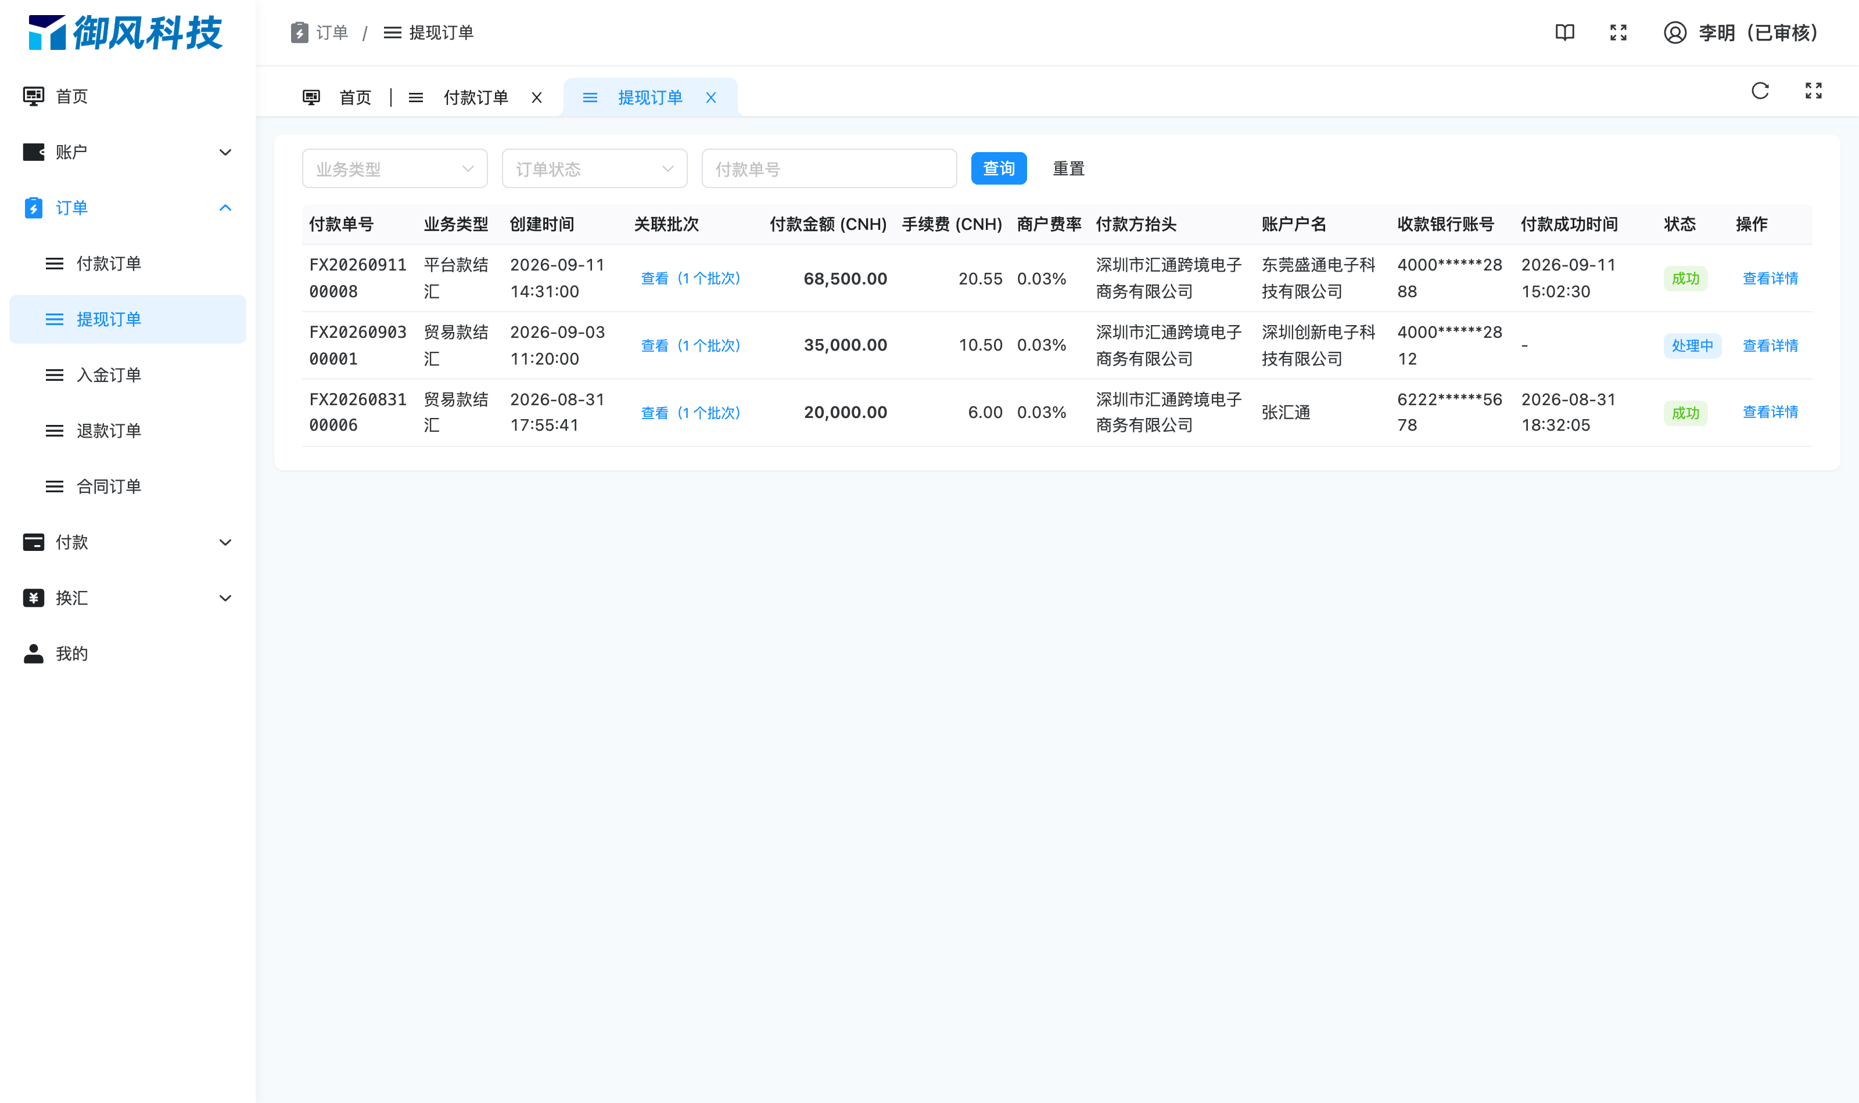Screen dimensions: 1859x1103
Task: Click the monitor icon on 首页 tab
Action: point(311,98)
